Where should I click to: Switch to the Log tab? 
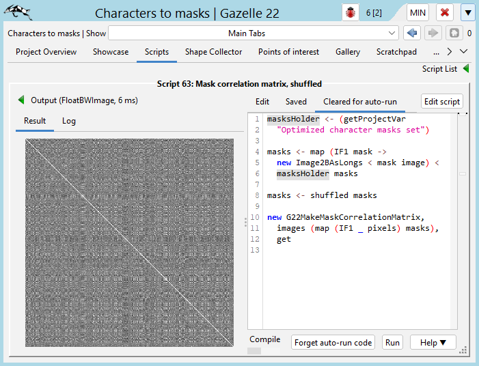(69, 121)
